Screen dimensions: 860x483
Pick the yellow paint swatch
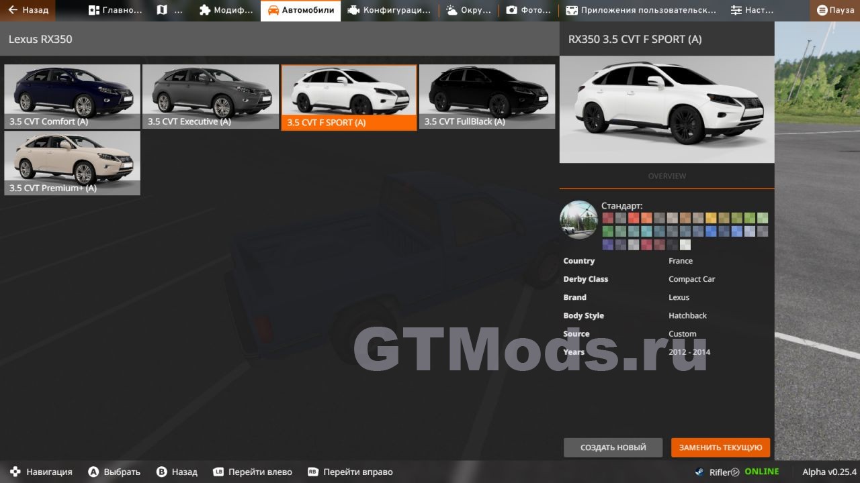711,218
